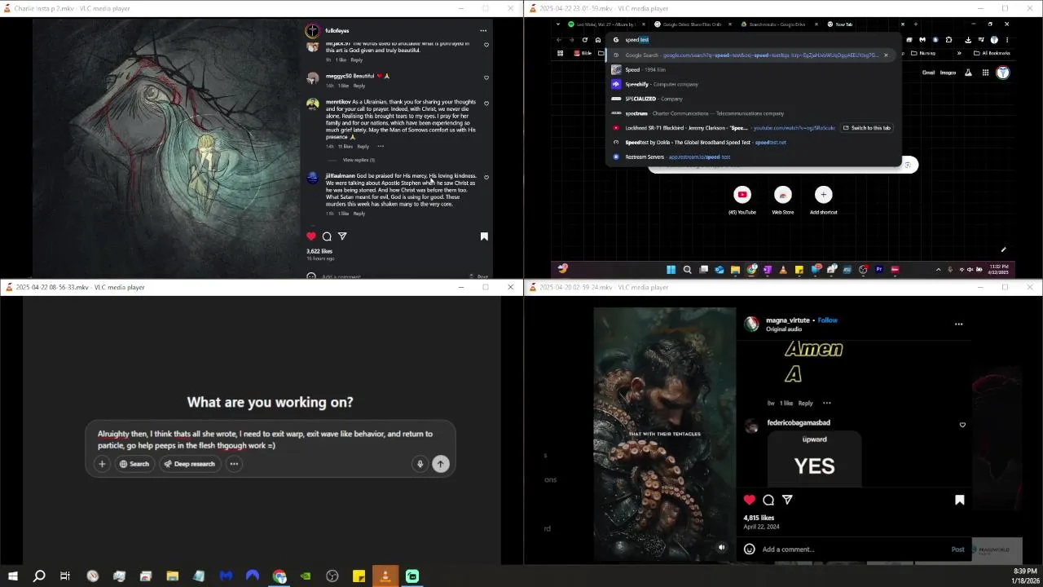Click the share icon on magna_virtute post
The image size is (1043, 587).
coord(787,500)
